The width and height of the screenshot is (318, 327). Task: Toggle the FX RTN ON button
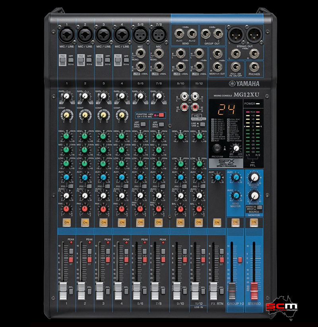pos(217,223)
